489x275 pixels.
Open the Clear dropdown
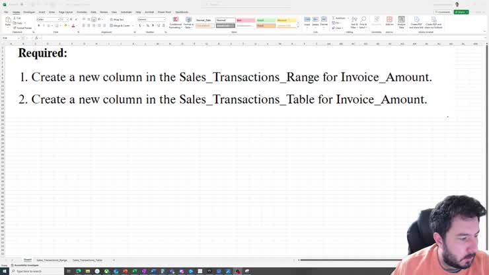pyautogui.click(x=338, y=28)
